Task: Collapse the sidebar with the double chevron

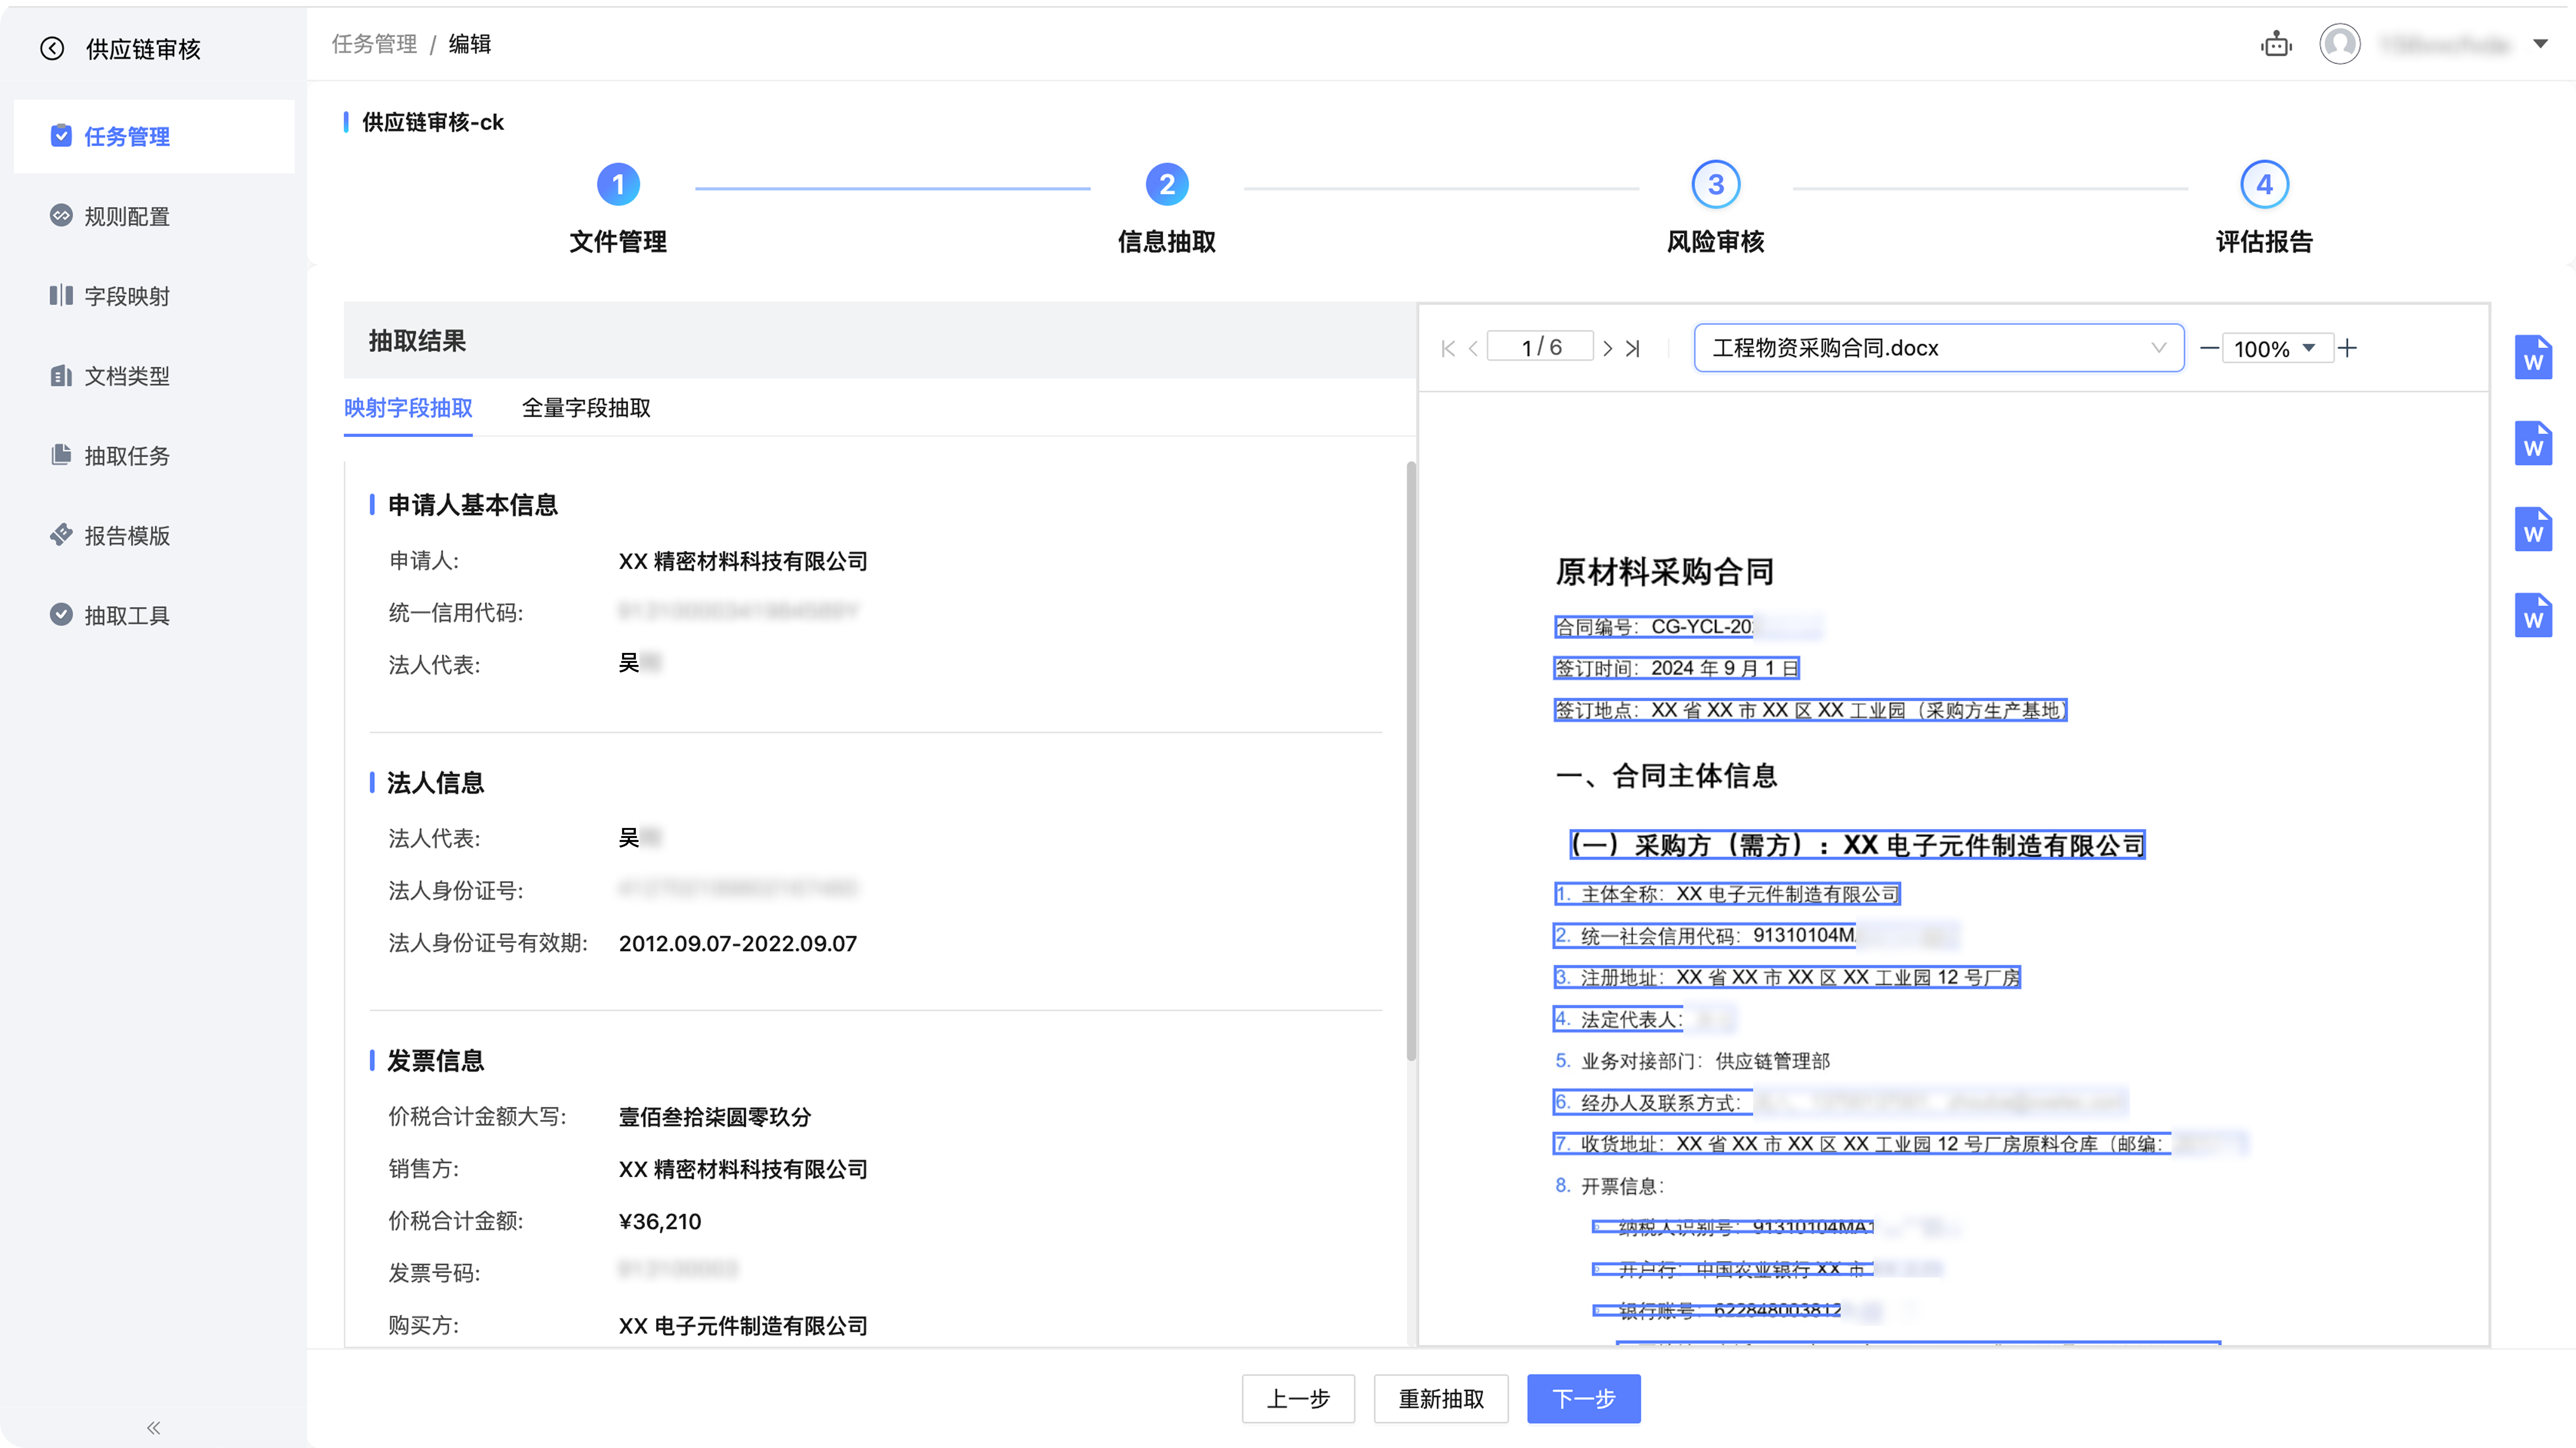Action: pos(153,1428)
